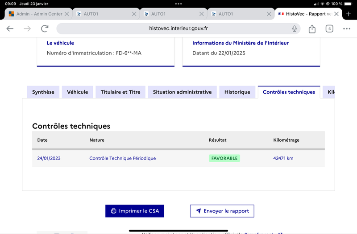357x234 pixels.
Task: Close the first AUTO1 tab
Action: pos(134,14)
